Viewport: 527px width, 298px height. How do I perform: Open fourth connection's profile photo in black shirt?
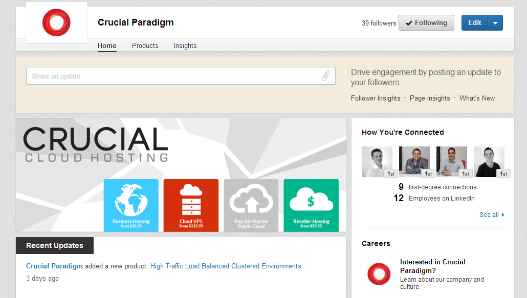[489, 162]
